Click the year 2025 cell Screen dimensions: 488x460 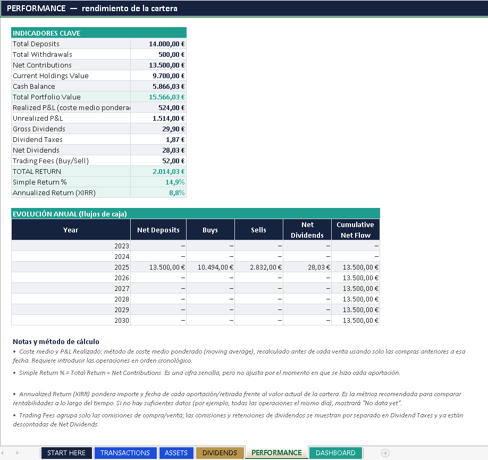click(x=71, y=267)
